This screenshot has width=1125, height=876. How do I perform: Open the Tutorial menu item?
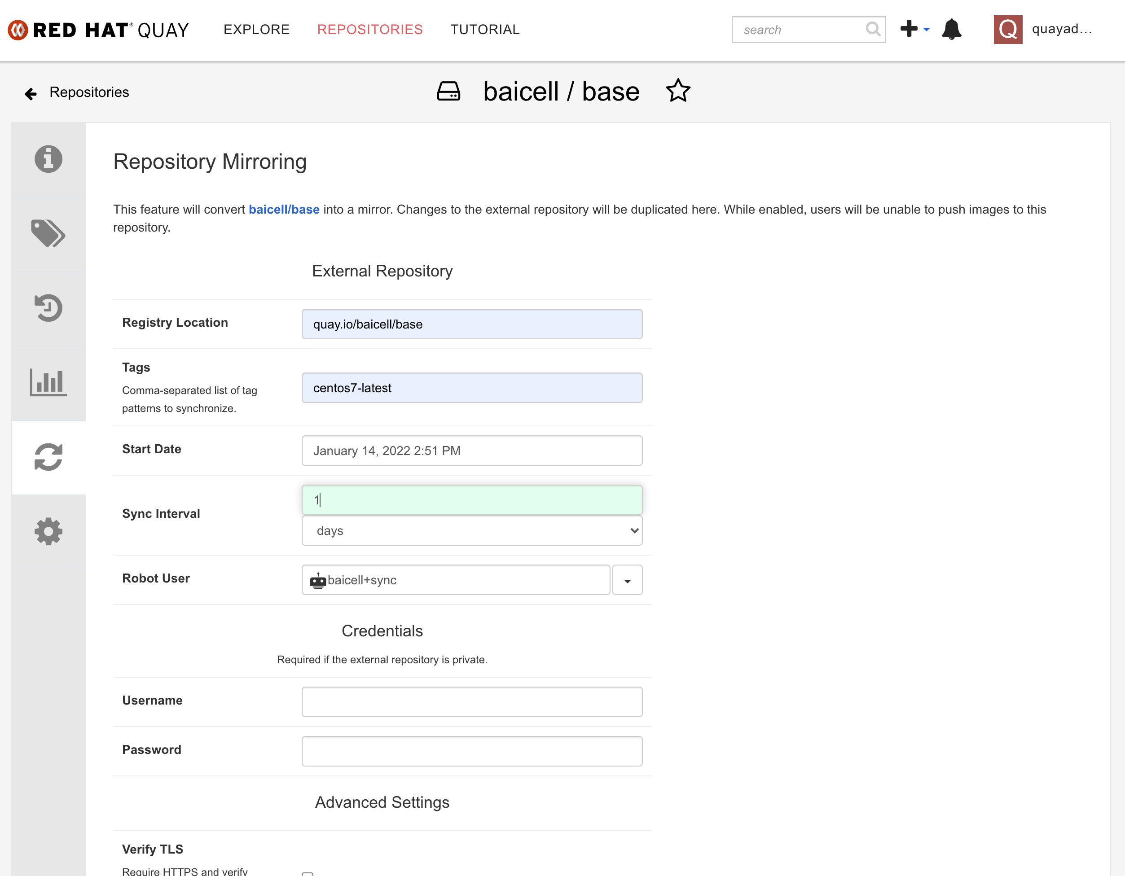485,29
